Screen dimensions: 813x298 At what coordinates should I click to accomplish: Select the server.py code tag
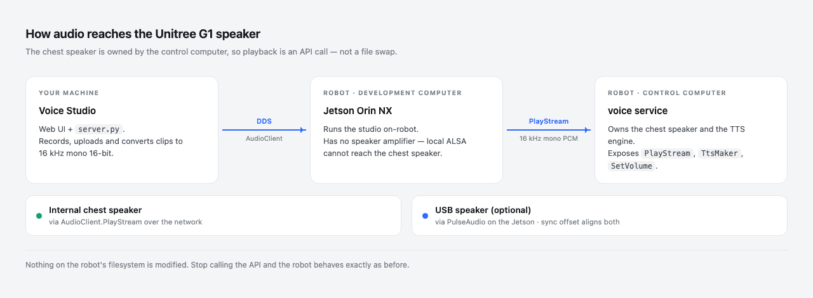coord(98,129)
